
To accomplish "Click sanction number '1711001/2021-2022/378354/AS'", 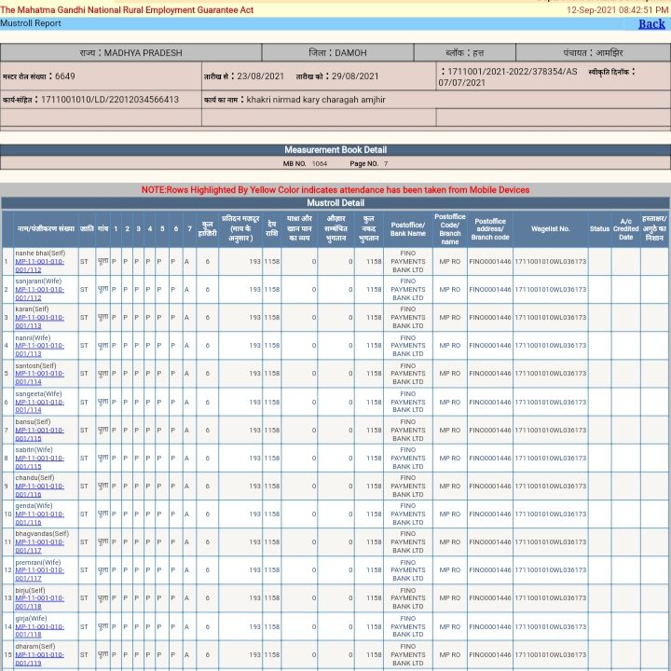I will [x=513, y=72].
